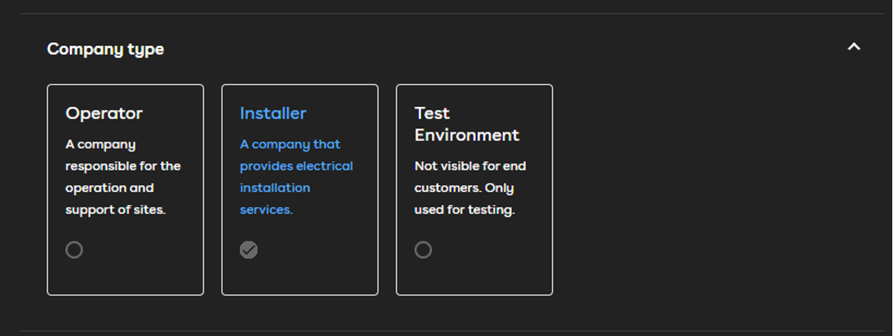This screenshot has height=336, width=893.
Task: Click the Company type section heading
Action: click(x=105, y=49)
